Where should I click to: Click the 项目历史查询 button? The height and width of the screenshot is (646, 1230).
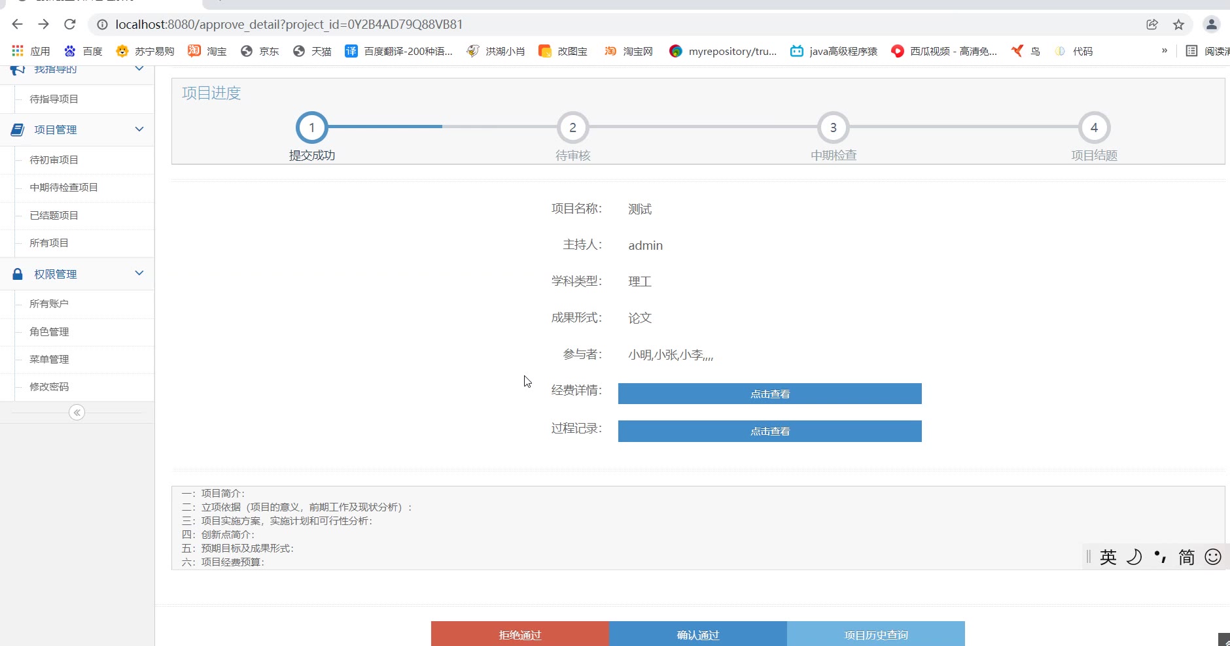pos(876,634)
